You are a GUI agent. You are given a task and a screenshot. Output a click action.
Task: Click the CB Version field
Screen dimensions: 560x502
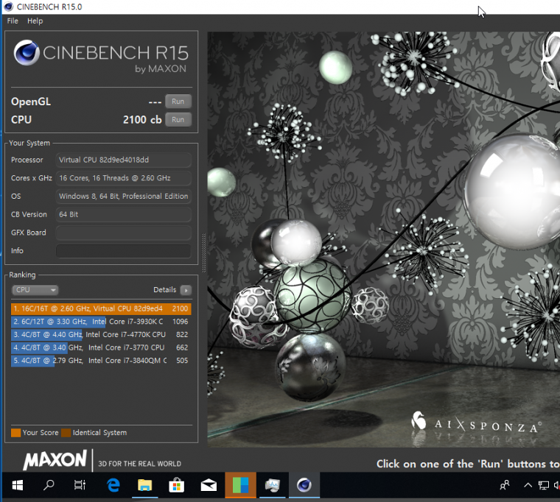point(123,214)
